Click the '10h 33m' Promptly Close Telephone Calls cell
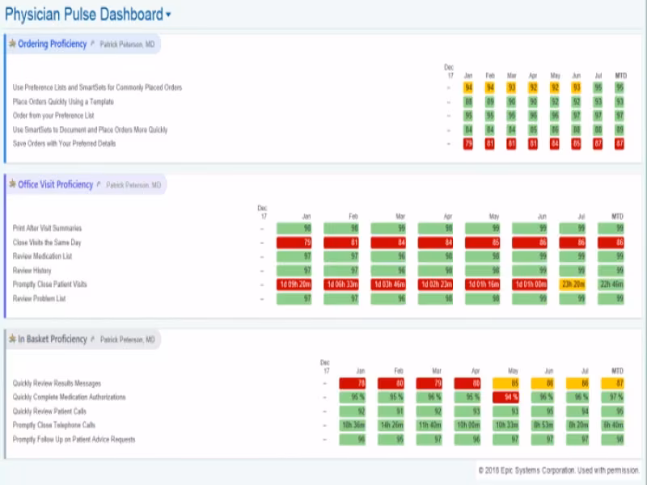Screen dimensions: 647x485 (x=506, y=425)
